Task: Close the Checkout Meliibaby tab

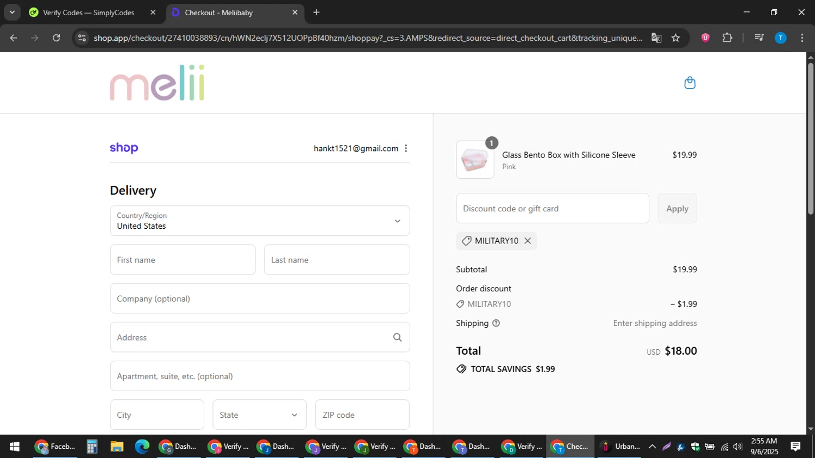Action: [295, 12]
